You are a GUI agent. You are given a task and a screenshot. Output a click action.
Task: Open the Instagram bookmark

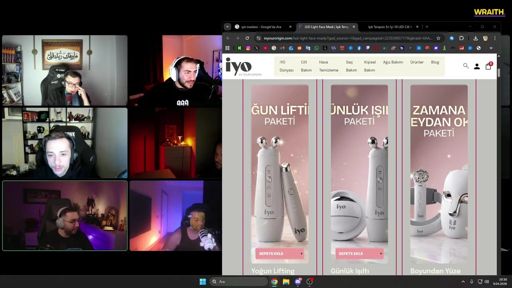tap(248, 48)
